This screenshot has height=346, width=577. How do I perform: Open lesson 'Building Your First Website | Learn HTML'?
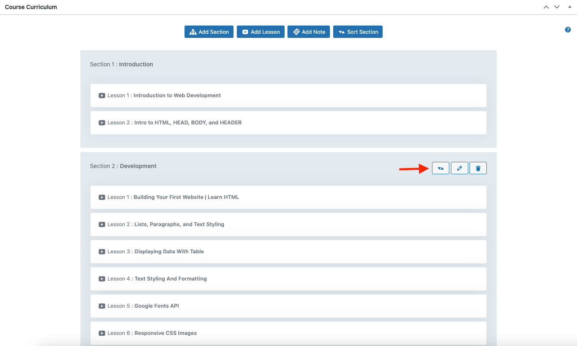[x=288, y=197]
